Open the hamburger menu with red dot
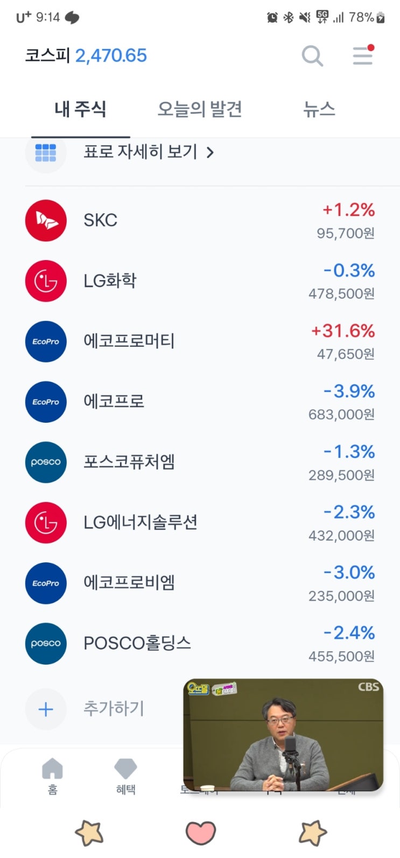The image size is (400, 858). pyautogui.click(x=363, y=55)
